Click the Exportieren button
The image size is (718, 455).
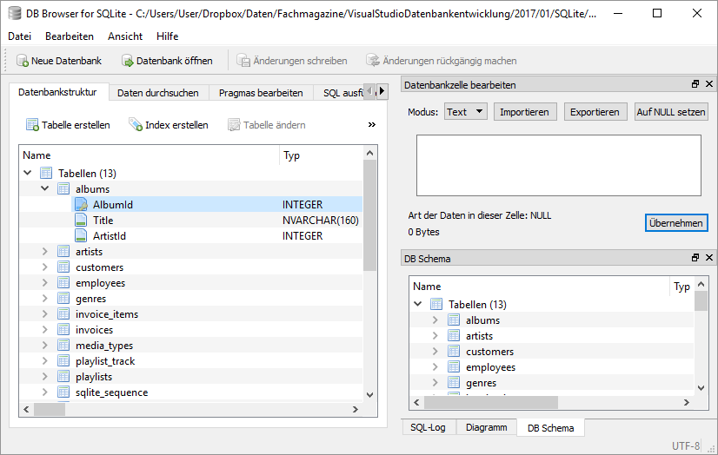pyautogui.click(x=595, y=111)
